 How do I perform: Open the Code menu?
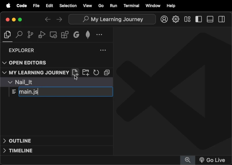point(22,6)
